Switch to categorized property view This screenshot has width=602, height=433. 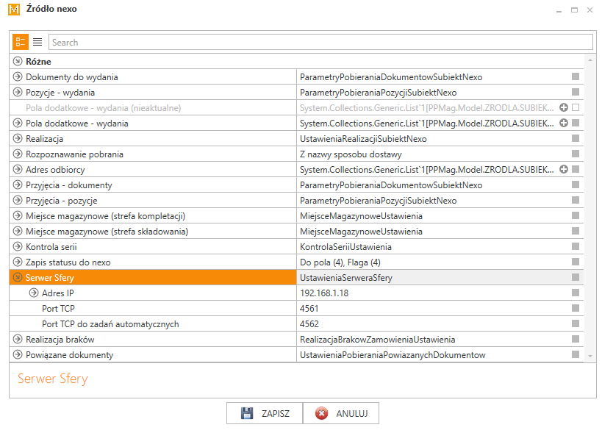pos(21,42)
